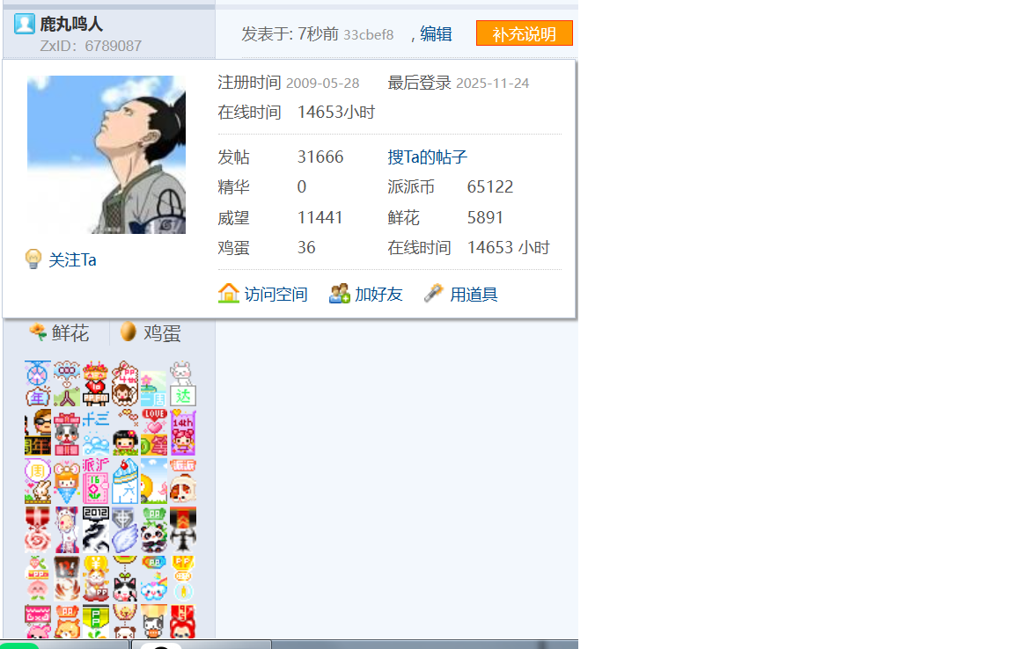Click the 2012 black dragon badge
Viewport: 1014px width, 649px height.
point(96,529)
